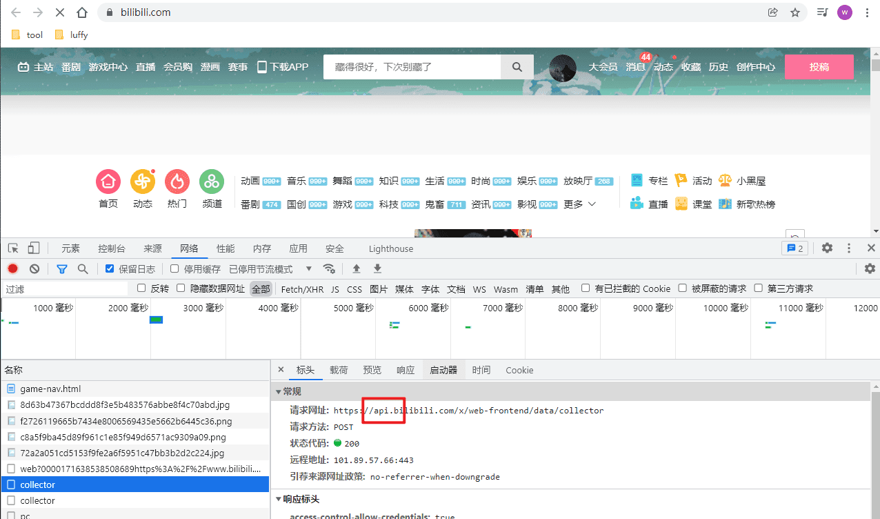880x519 pixels.
Task: Enable the 停用缓存 checkbox
Action: [174, 268]
